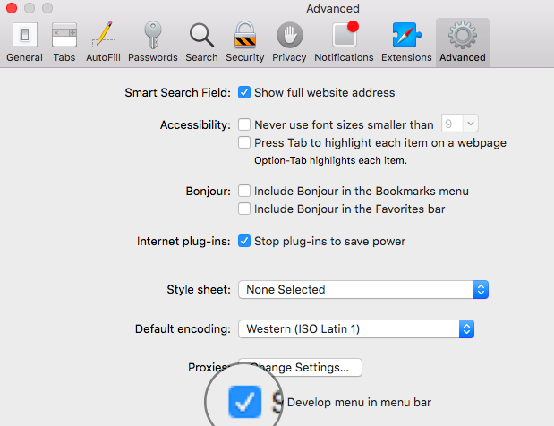Screen dimensions: 554x426
Task: Switch to the Tabs preferences pane
Action: coord(64,42)
